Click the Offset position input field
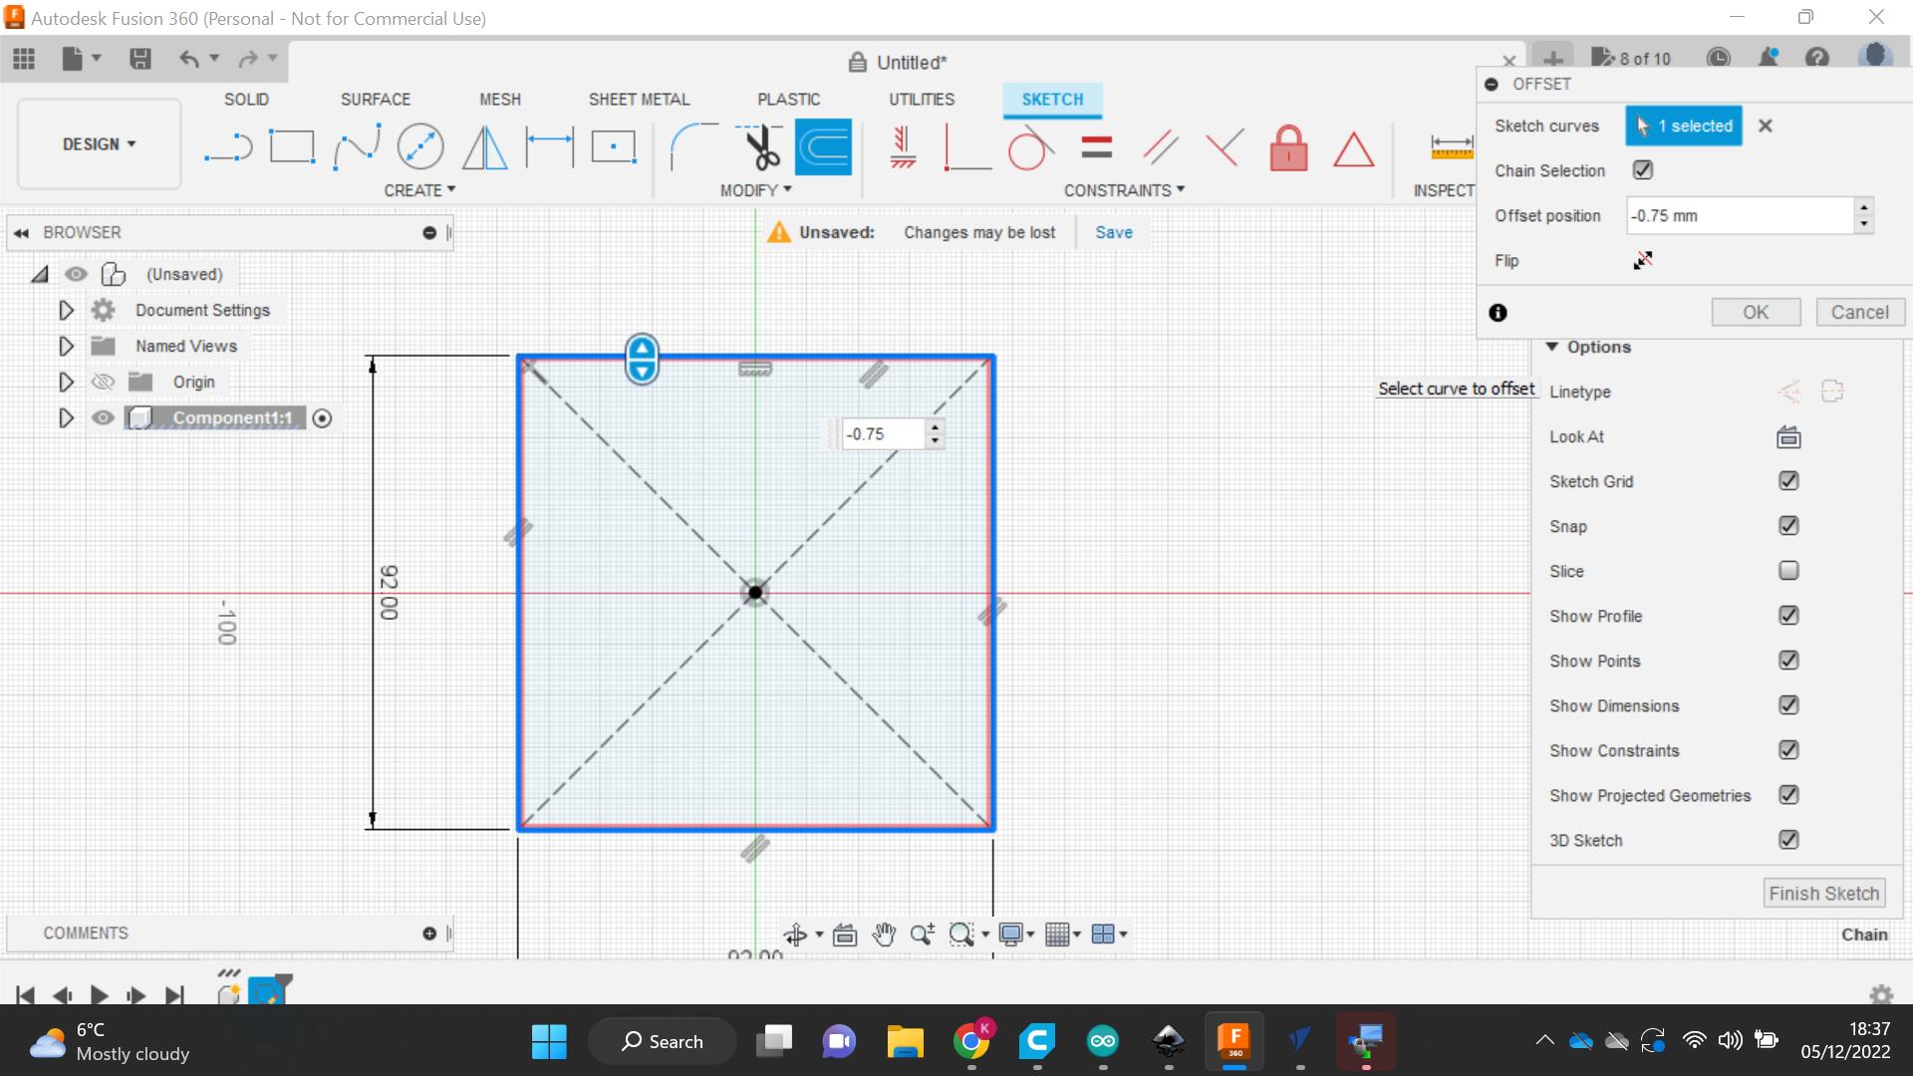The height and width of the screenshot is (1076, 1913). [1738, 215]
